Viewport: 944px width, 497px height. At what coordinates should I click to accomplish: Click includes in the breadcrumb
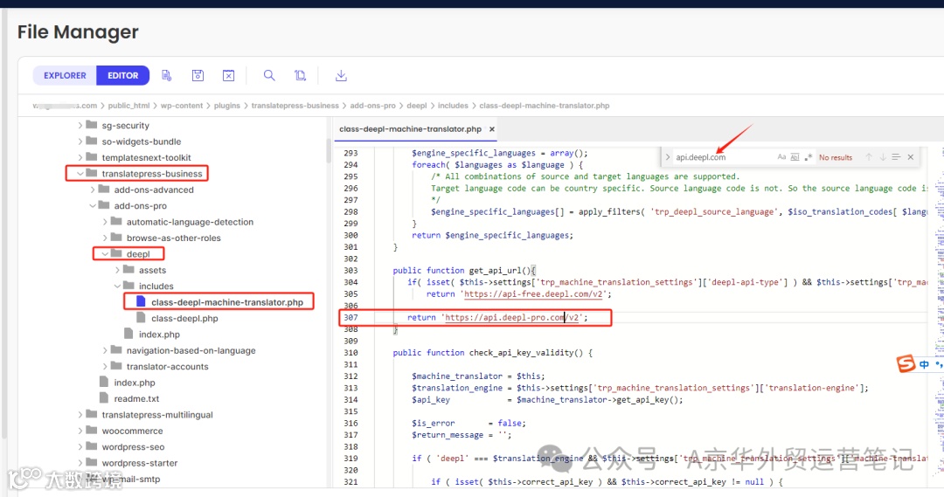click(453, 106)
